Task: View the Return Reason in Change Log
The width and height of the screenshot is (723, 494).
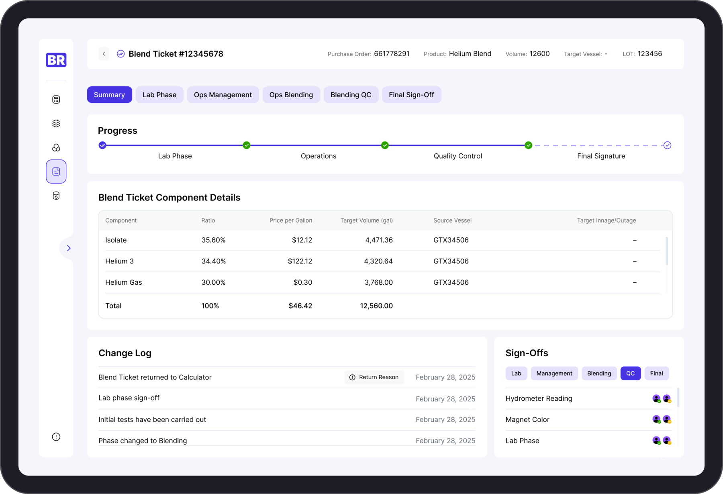Action: click(x=374, y=378)
